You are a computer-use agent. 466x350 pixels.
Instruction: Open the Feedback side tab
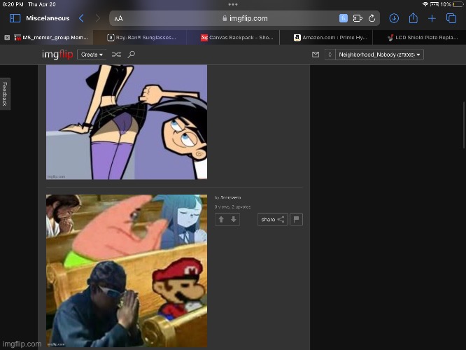(5, 94)
